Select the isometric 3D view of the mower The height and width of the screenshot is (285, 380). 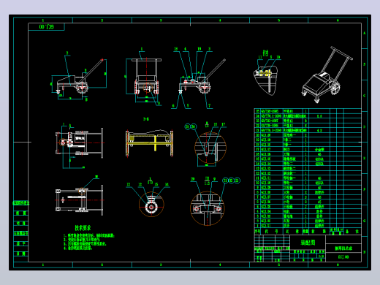coord(327,75)
